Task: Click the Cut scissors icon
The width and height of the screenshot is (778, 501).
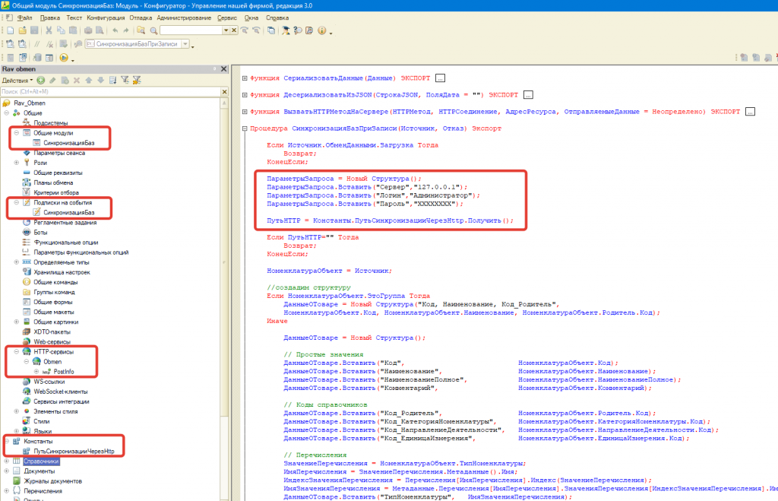Action: click(49, 30)
